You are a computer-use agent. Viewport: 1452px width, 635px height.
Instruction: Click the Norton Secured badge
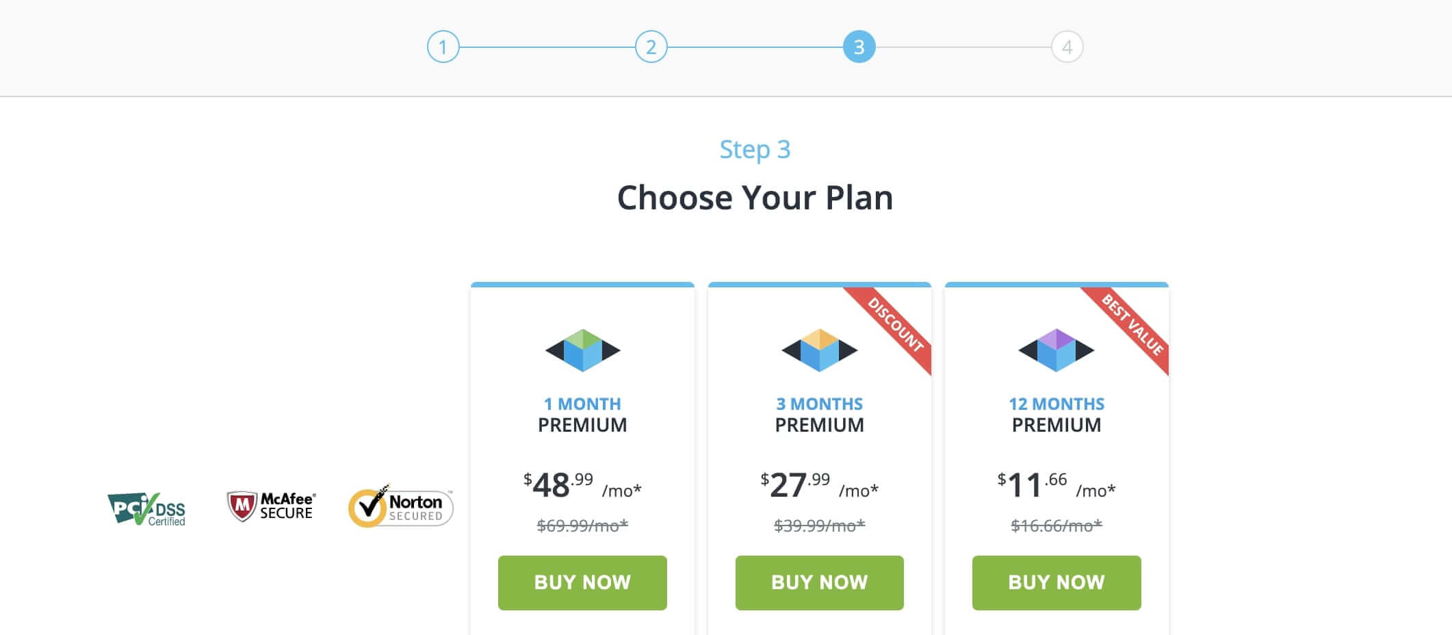coord(400,507)
